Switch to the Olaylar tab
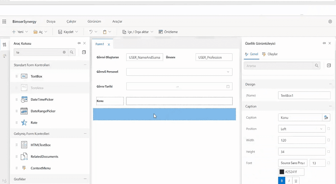The image size is (336, 184). [x=270, y=54]
